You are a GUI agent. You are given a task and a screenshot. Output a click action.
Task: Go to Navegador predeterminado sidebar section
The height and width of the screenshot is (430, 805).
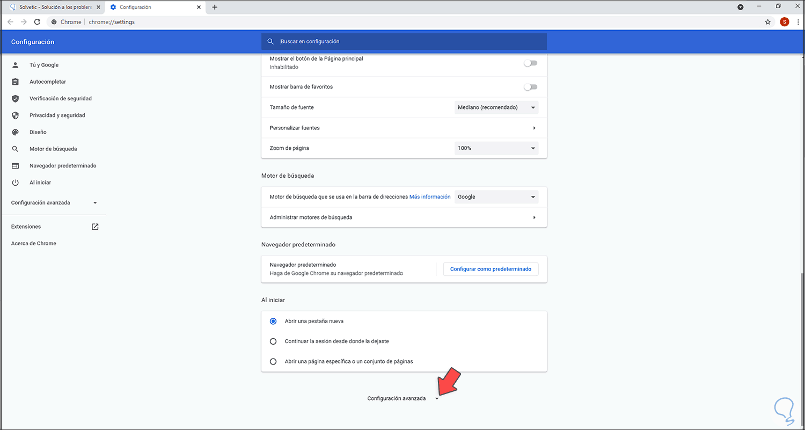[x=63, y=166]
